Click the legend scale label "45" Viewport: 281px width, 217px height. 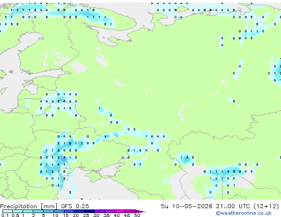tap(127, 215)
